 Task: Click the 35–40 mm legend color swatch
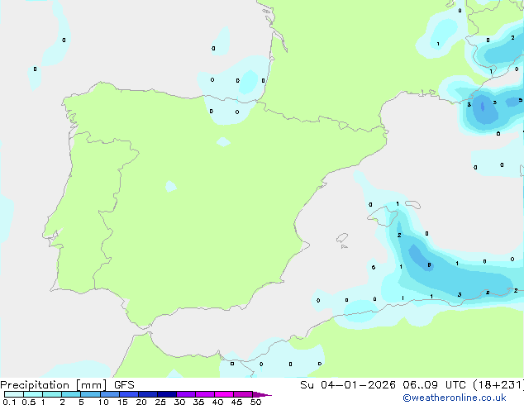coord(205,394)
